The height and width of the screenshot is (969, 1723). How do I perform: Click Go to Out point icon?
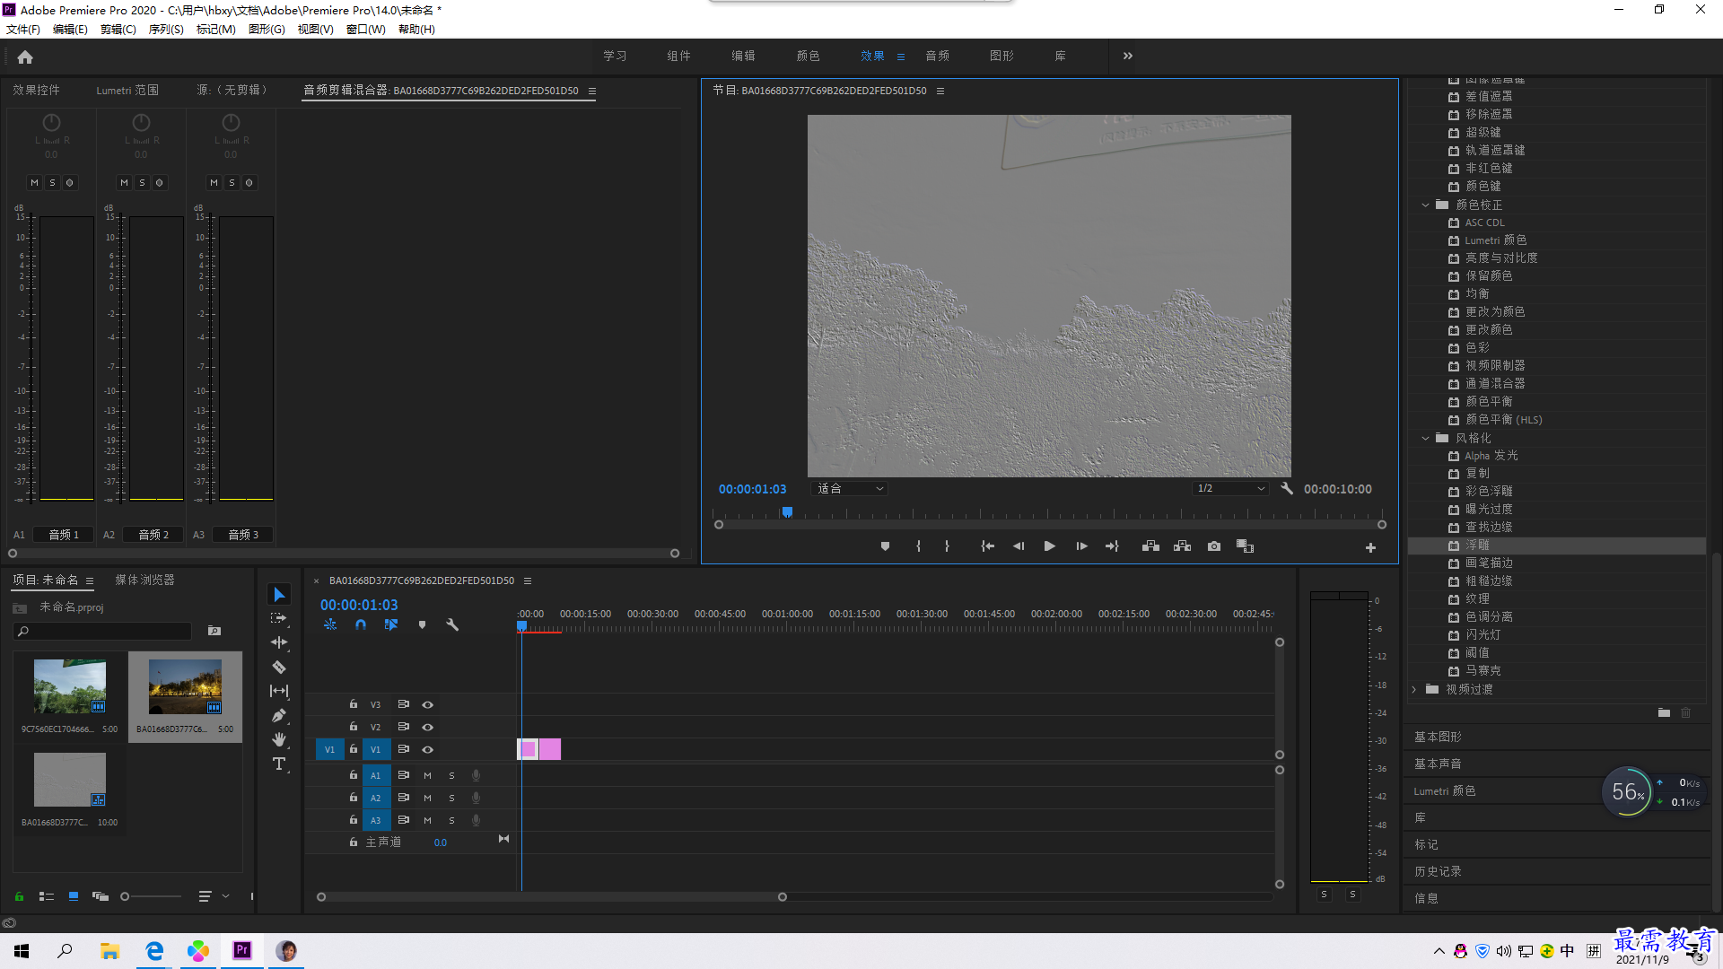click(x=1112, y=546)
